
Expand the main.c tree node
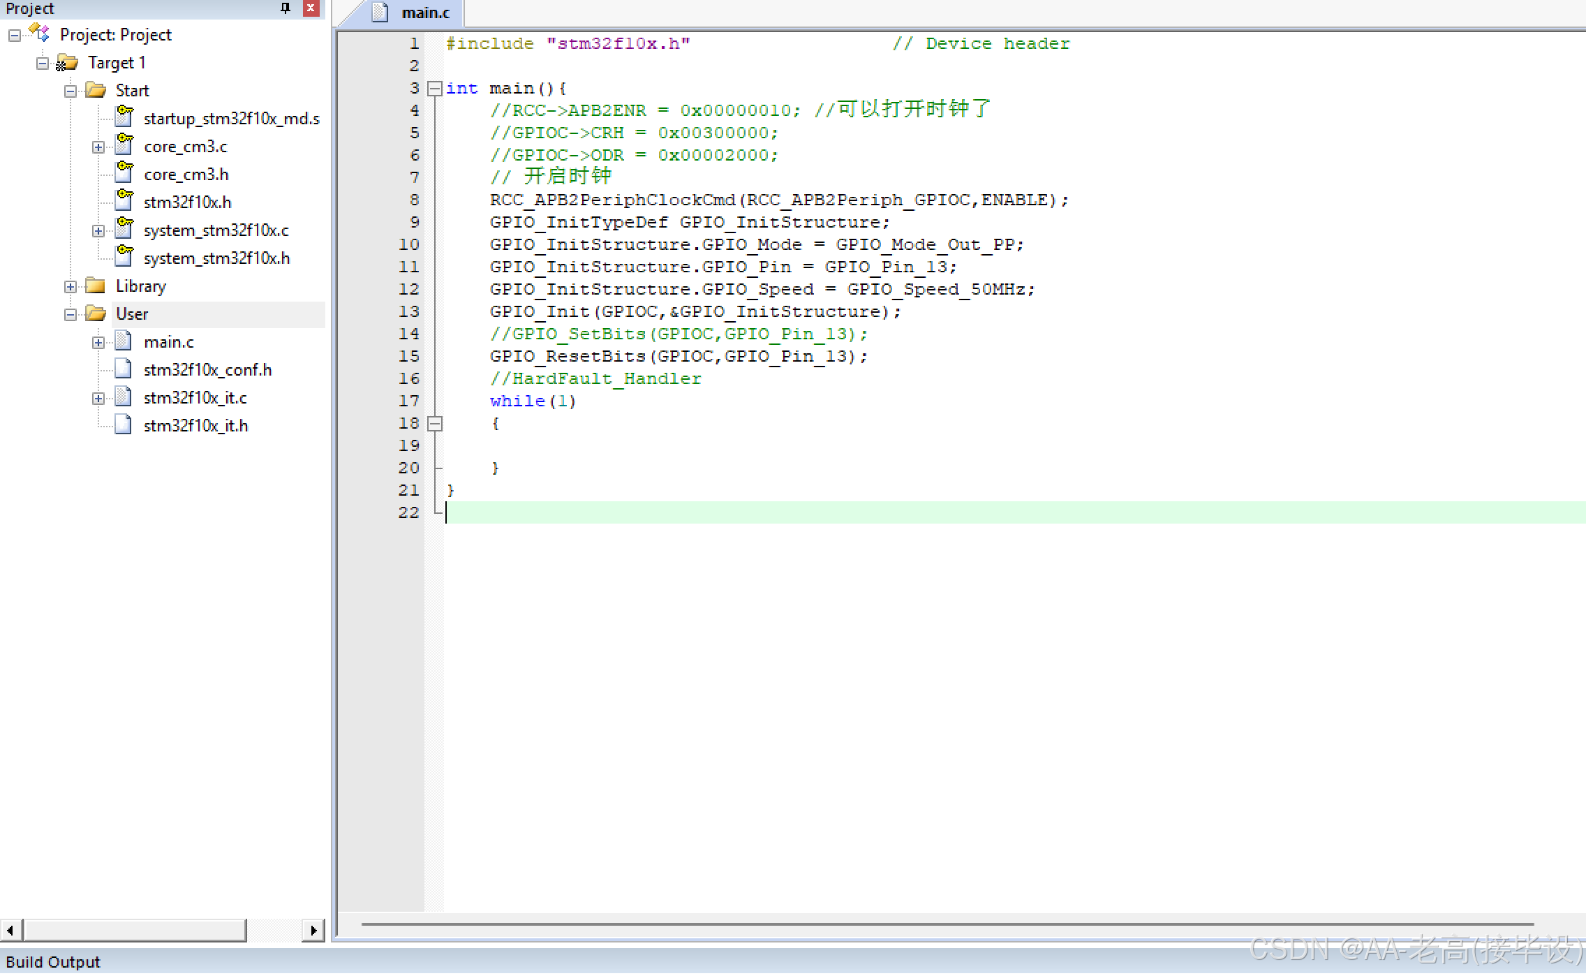(98, 342)
